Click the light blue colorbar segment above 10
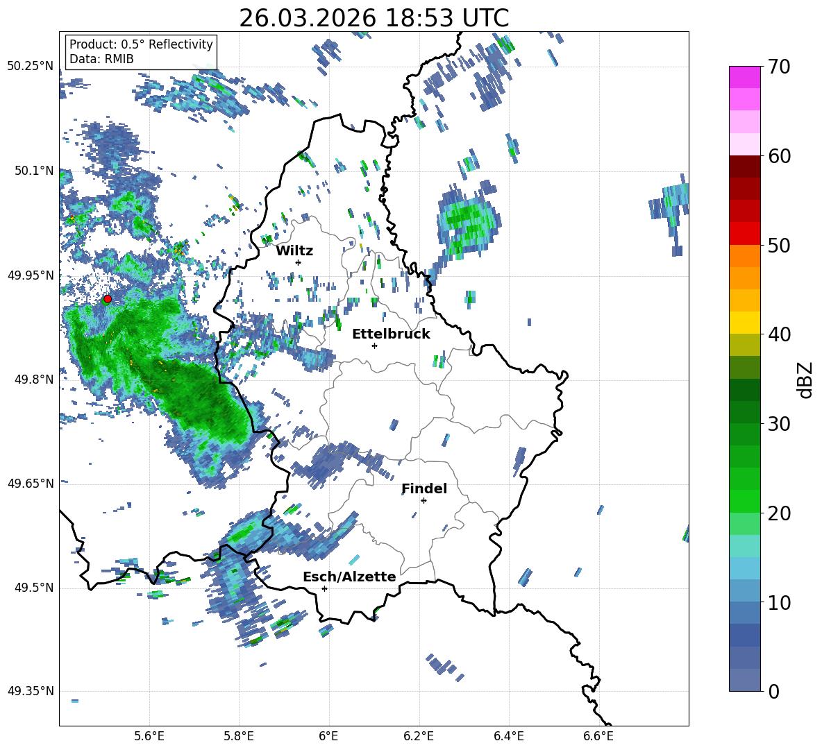 (744, 590)
